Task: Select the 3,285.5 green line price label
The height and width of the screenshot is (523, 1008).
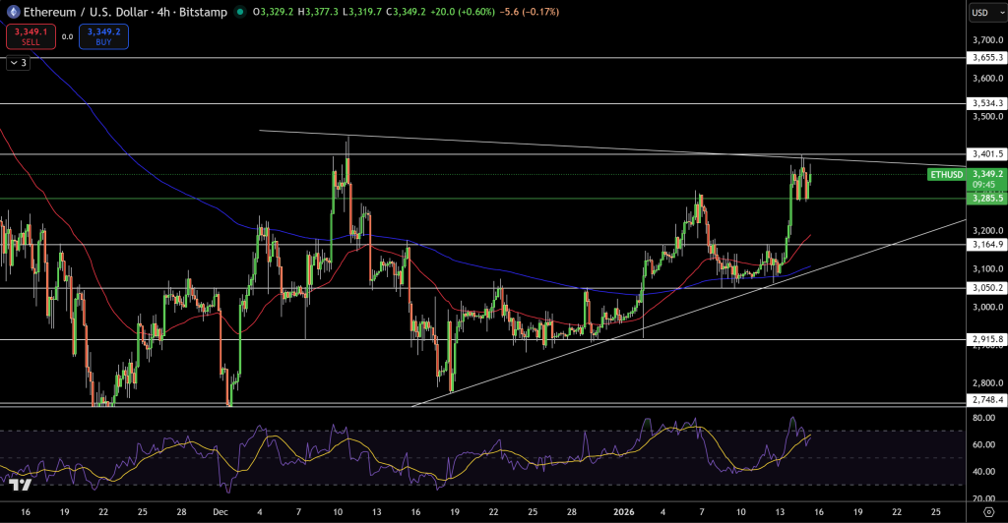Action: [986, 199]
